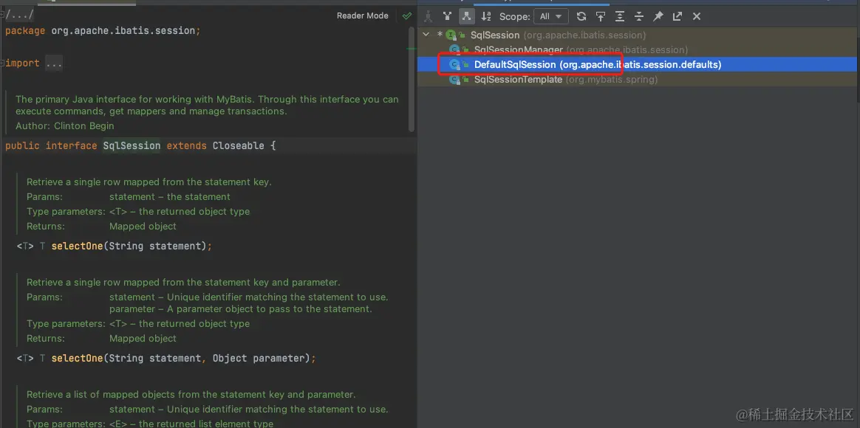The width and height of the screenshot is (860, 428).
Task: Expand all hierarchy nodes
Action: [620, 16]
